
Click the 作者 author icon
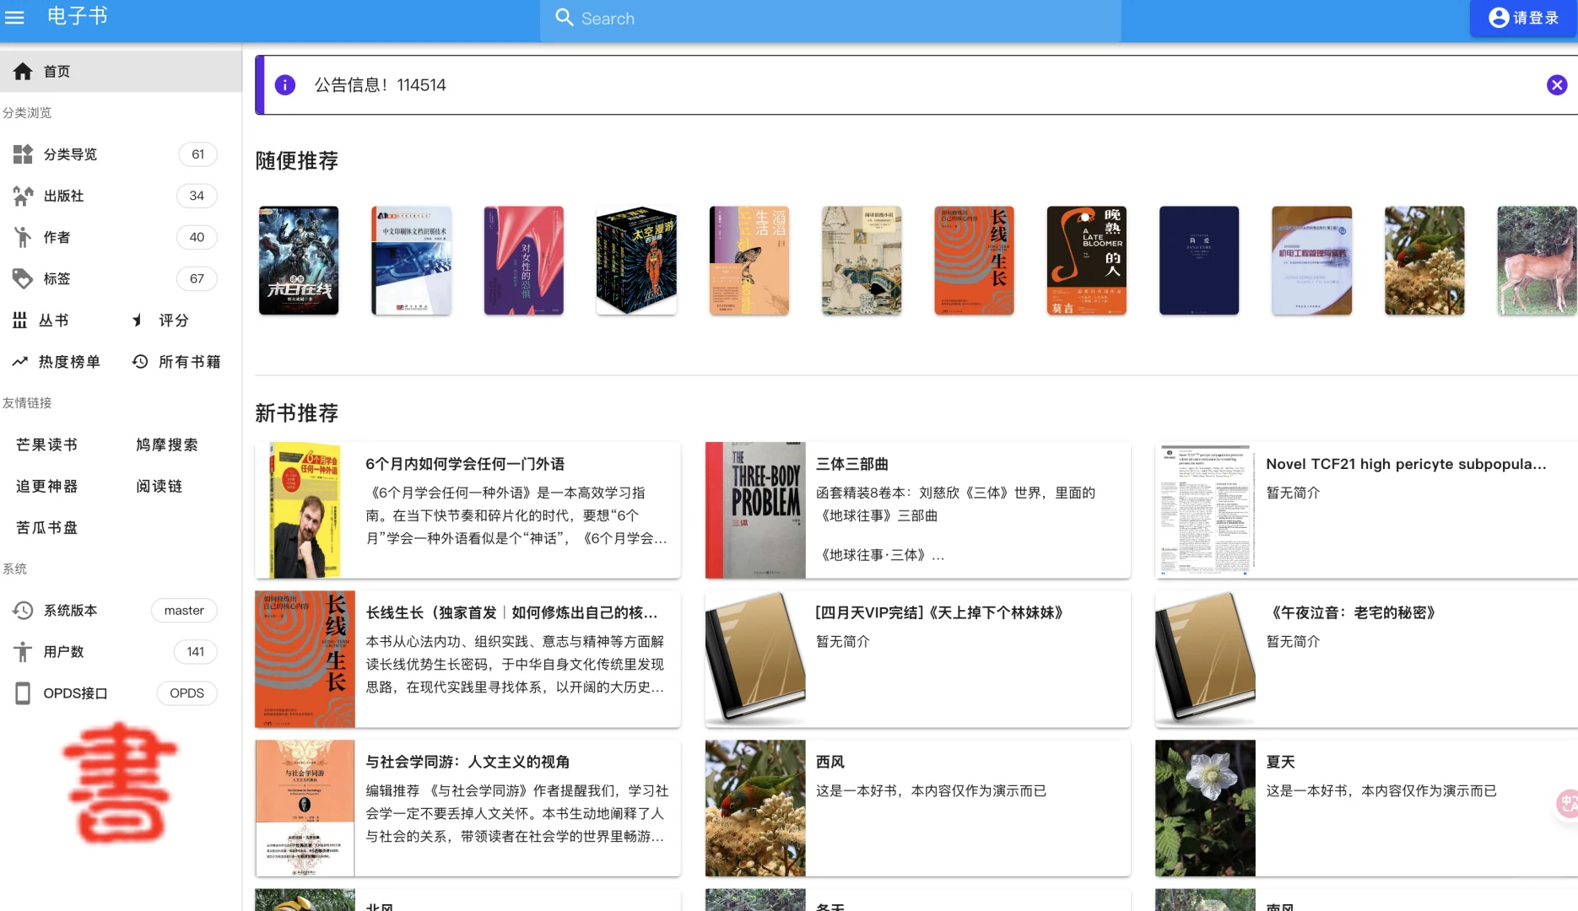(23, 237)
